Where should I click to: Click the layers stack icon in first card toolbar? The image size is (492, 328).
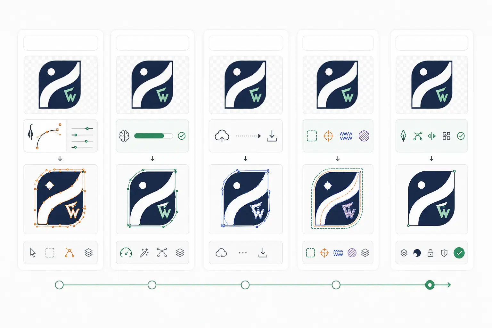point(89,253)
